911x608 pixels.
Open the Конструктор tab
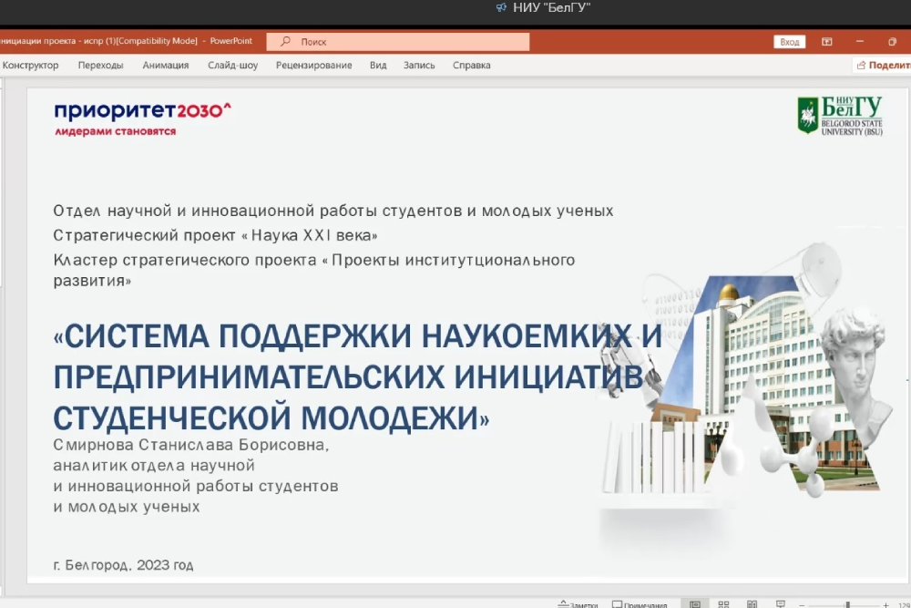(x=30, y=66)
